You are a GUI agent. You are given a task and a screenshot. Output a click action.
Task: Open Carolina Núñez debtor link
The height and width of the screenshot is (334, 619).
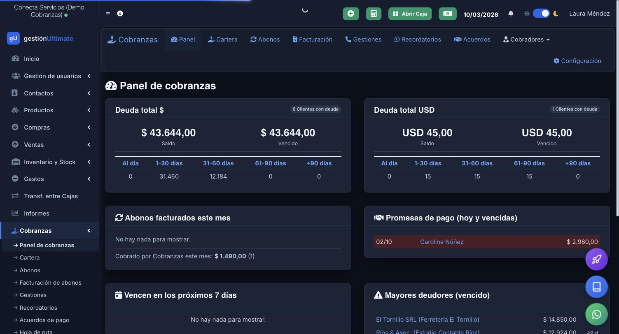(441, 242)
